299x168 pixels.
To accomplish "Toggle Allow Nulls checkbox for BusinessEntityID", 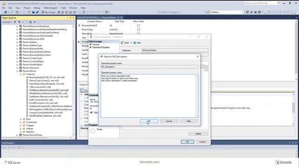I will click(x=138, y=26).
